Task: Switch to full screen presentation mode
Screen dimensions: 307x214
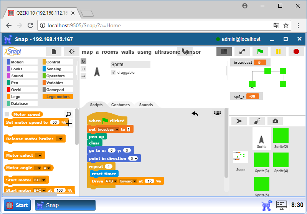Action: (242, 51)
